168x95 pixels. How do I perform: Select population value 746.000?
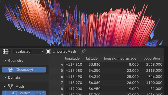pos(155,77)
